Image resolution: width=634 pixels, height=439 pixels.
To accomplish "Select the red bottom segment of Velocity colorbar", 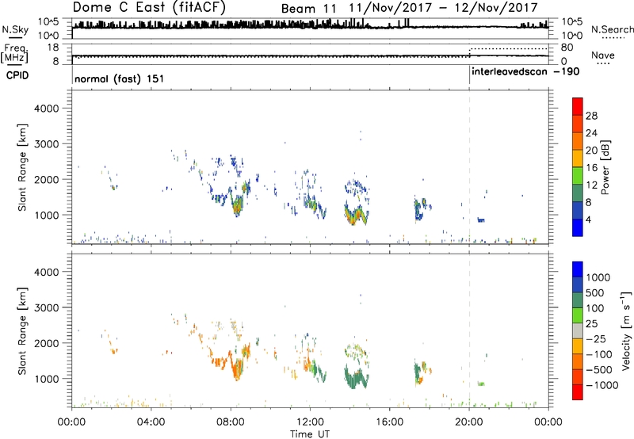I will [578, 392].
